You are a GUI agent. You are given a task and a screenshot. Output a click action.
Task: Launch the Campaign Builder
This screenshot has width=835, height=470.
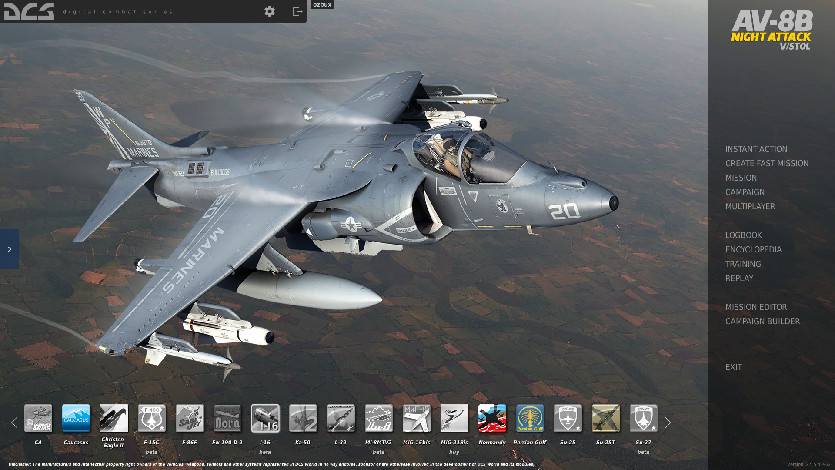pyautogui.click(x=762, y=322)
